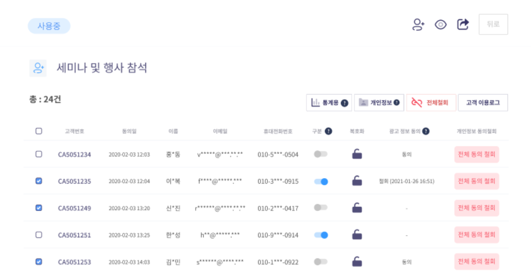Click the info icon beside 광고 정보 동의
The width and height of the screenshot is (531, 280).
tap(426, 131)
